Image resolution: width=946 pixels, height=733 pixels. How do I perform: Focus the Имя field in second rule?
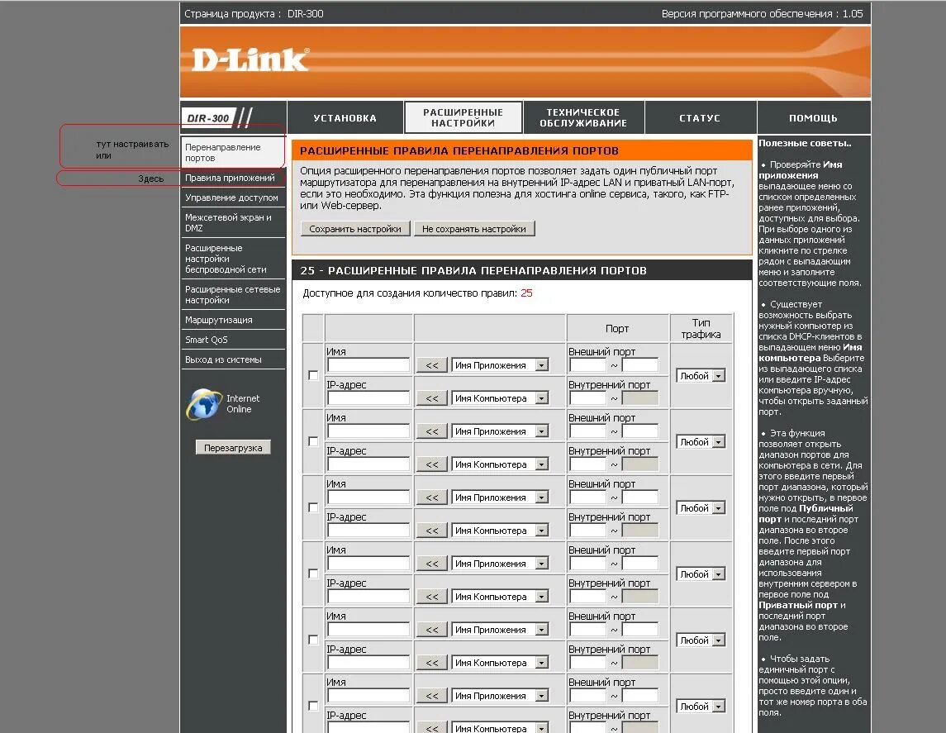click(368, 431)
